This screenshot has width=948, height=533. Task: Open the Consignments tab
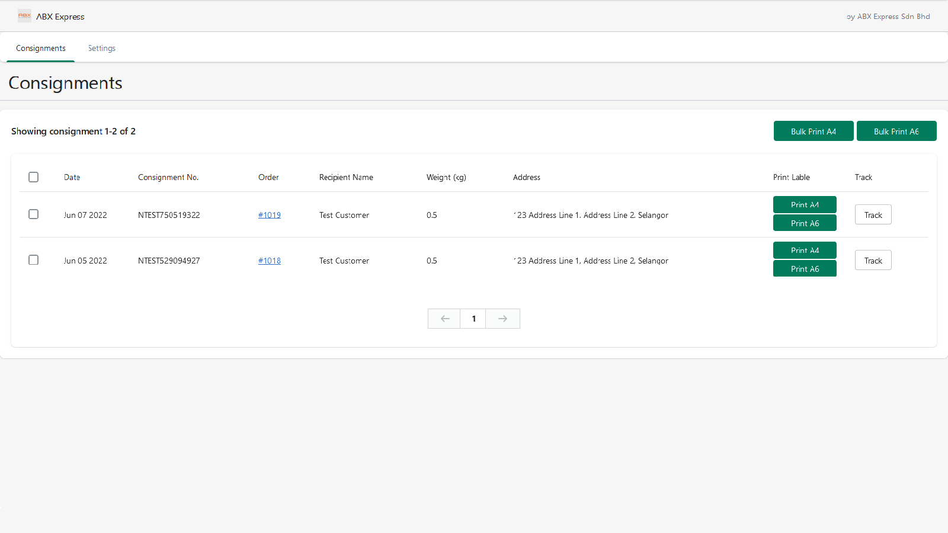coord(41,49)
